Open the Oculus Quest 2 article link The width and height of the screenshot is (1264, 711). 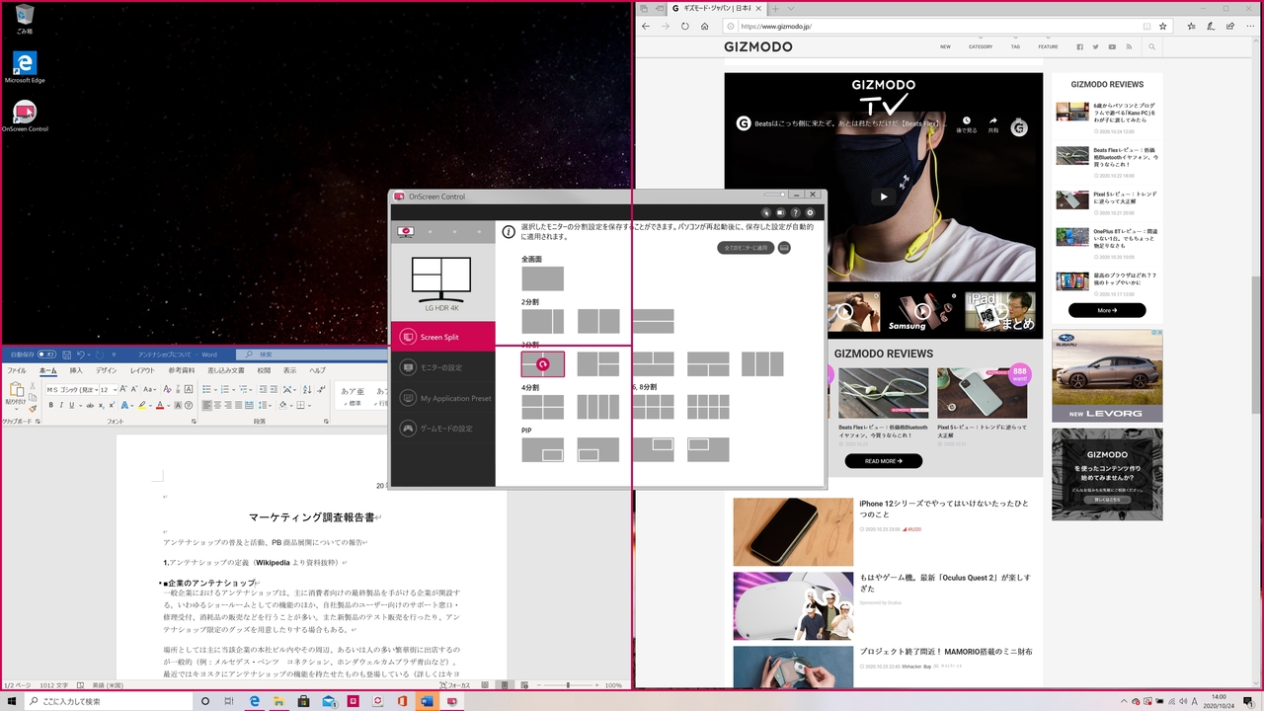943,582
